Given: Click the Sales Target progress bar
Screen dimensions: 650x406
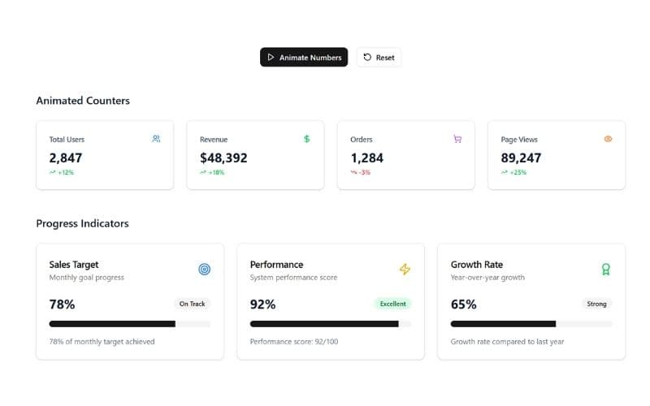Looking at the screenshot, I should 130,324.
